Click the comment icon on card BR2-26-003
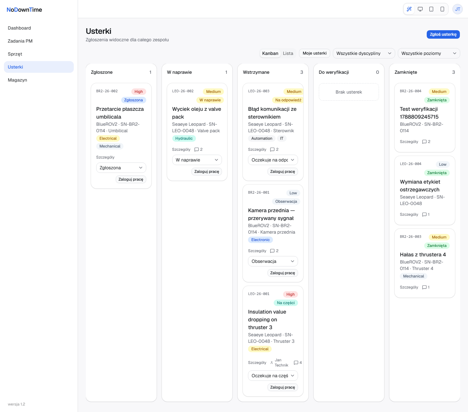Screen dimensions: 468x412 click(x=424, y=287)
